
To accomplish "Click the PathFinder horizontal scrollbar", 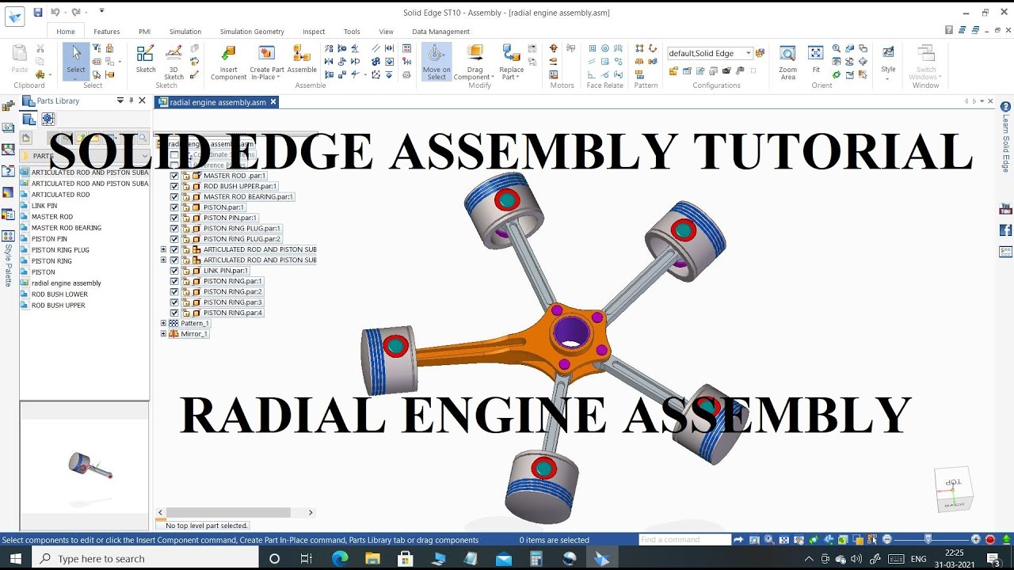I will pyautogui.click(x=227, y=513).
